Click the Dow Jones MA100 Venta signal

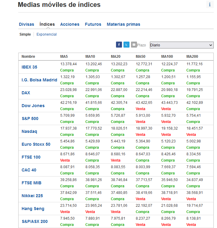(166, 109)
